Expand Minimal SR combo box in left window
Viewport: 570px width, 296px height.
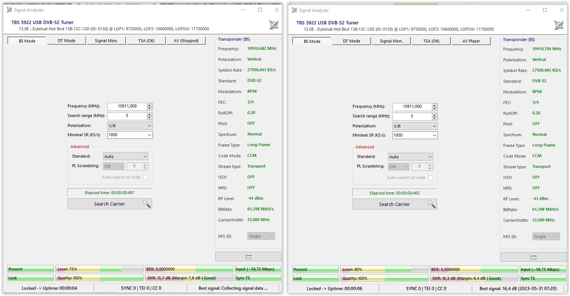130,135
